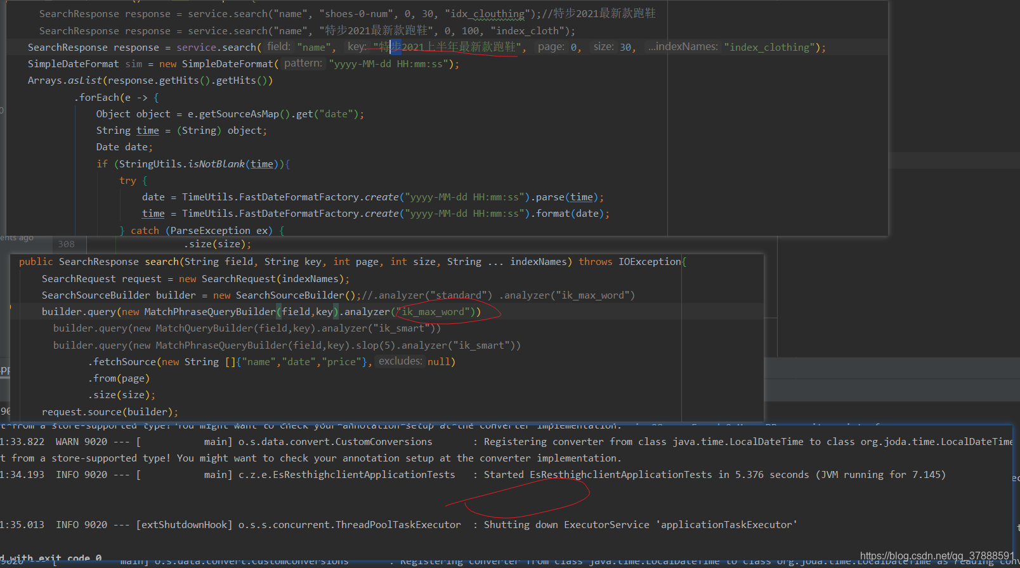Click the "pattern:" hint in the SimpleDateFormat line
This screenshot has width=1020, height=568.
click(303, 63)
